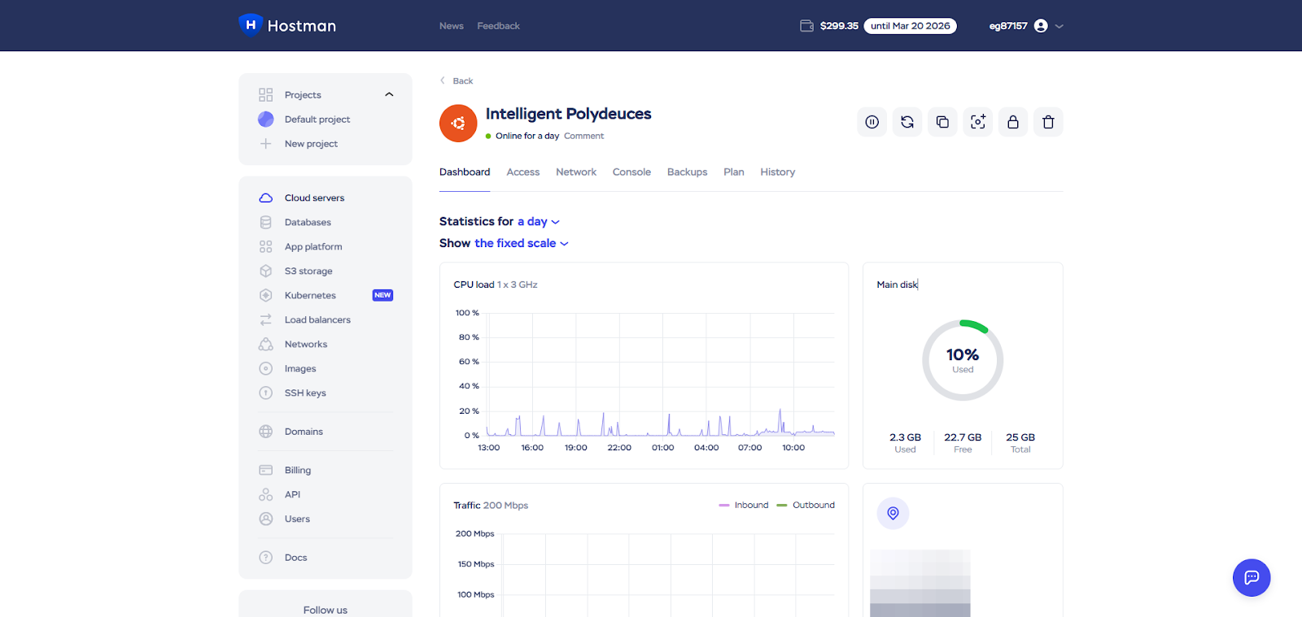The width and height of the screenshot is (1302, 617).
Task: Click the Domains globe icon
Action: [265, 432]
